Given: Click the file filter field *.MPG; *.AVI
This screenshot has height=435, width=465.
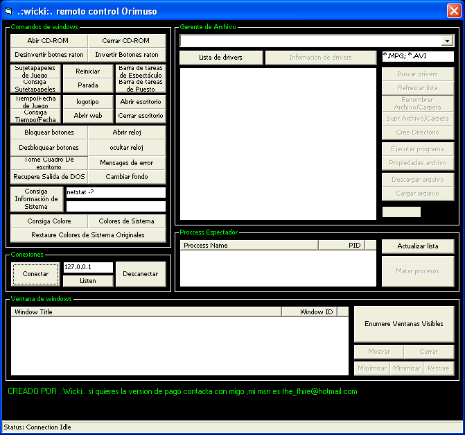Looking at the screenshot, I should click(417, 56).
